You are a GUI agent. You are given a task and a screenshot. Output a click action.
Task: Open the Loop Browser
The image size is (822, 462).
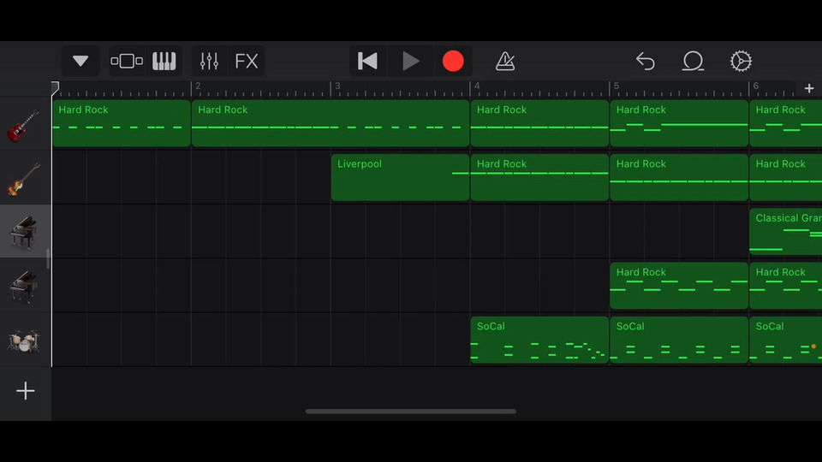693,62
